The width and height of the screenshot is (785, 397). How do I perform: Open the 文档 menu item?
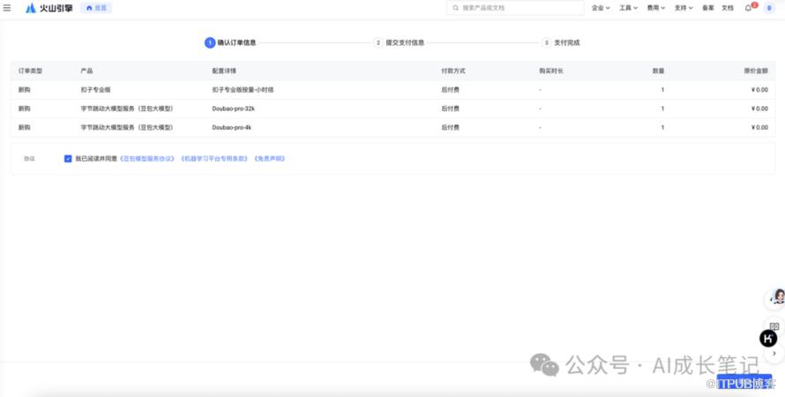(x=728, y=8)
